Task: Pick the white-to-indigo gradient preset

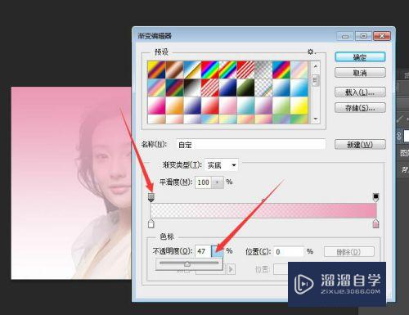Action: coord(192,106)
